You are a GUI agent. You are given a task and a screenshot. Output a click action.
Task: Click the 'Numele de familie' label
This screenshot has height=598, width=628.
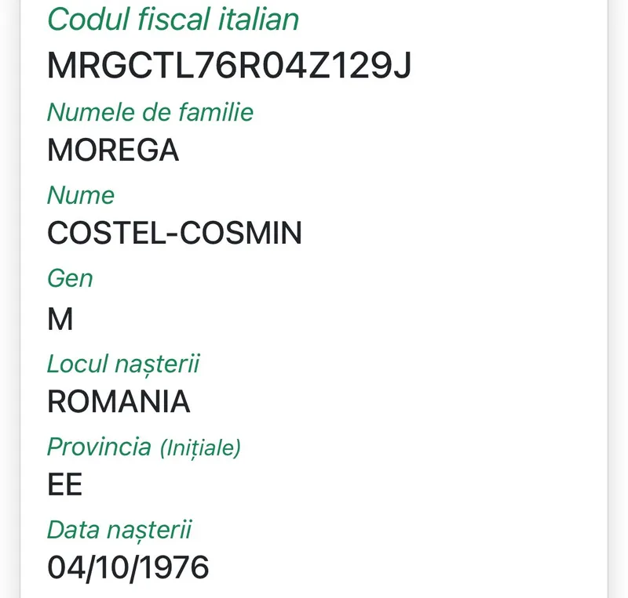150,112
